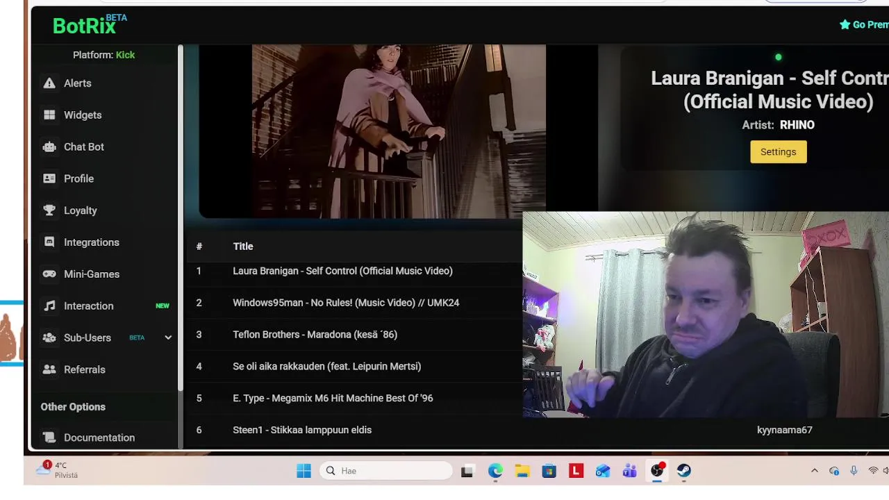Switch to OBS Studio on taskbar
Screen dimensions: 889x500
coord(657,471)
